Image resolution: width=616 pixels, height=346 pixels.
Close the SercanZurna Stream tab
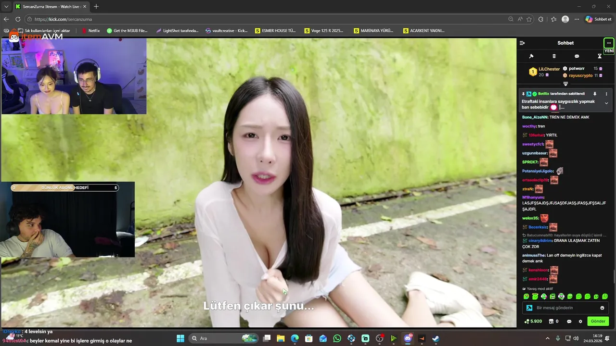[85, 7]
